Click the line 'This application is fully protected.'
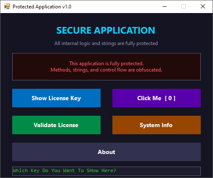The image size is (213, 178). click(106, 64)
